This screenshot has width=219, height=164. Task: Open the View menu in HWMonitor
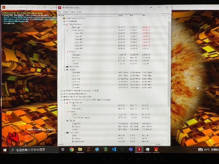65,12
